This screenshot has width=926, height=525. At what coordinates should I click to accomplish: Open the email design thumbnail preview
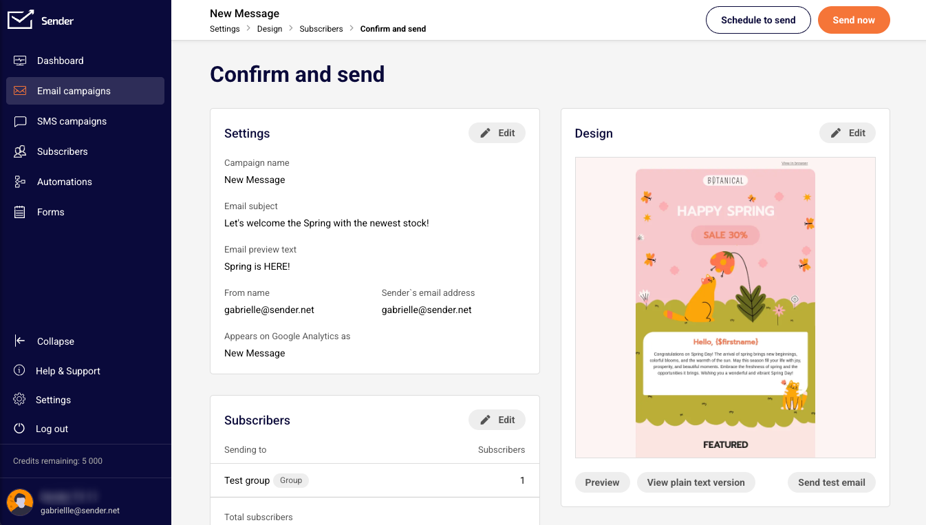[x=725, y=308]
